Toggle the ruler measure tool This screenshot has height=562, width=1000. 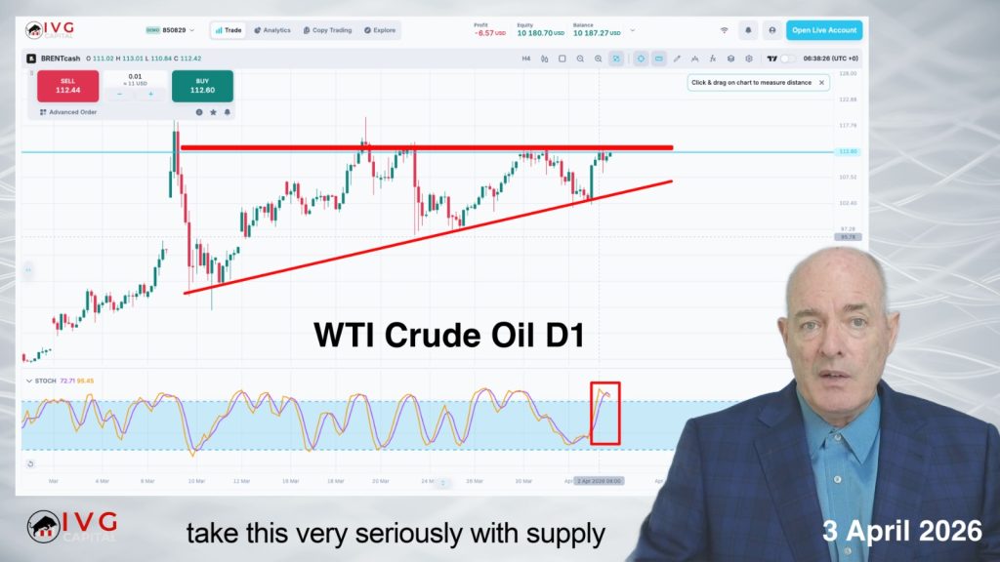(x=658, y=59)
